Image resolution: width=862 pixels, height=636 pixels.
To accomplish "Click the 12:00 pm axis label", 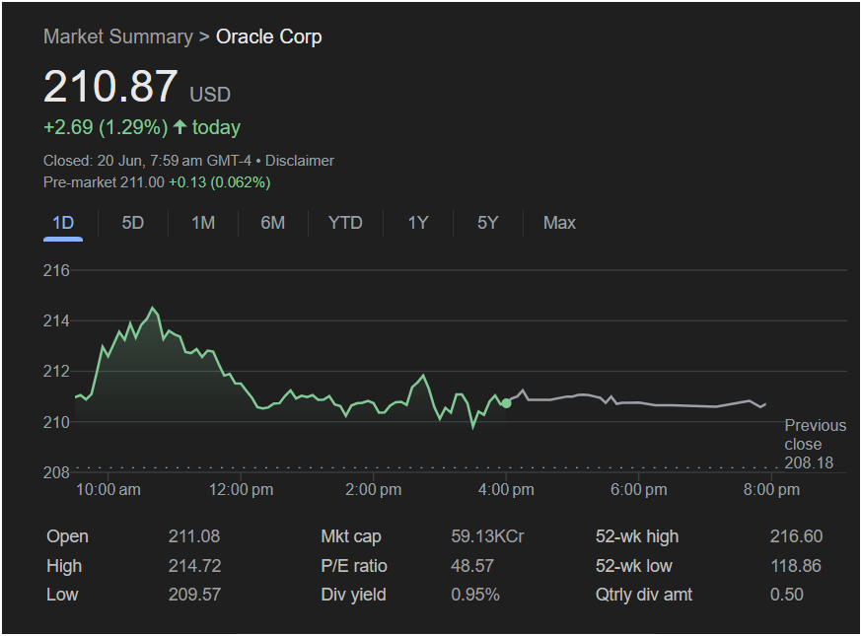I will [241, 490].
